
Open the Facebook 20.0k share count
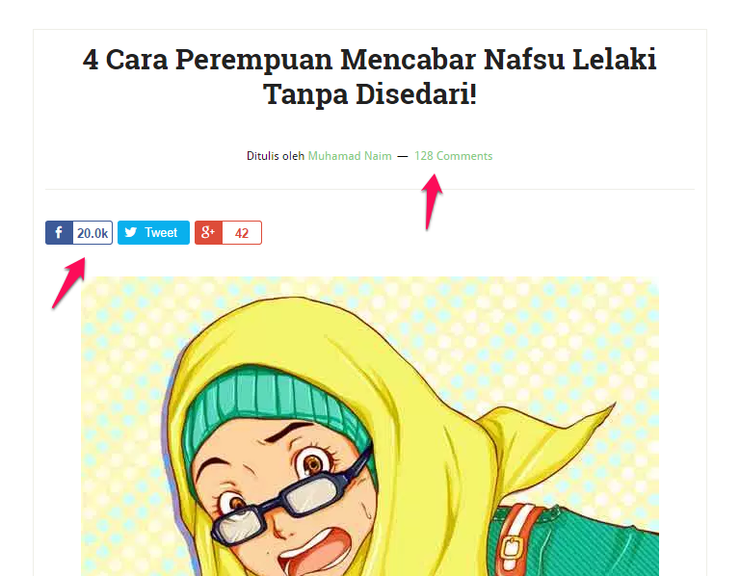(92, 232)
